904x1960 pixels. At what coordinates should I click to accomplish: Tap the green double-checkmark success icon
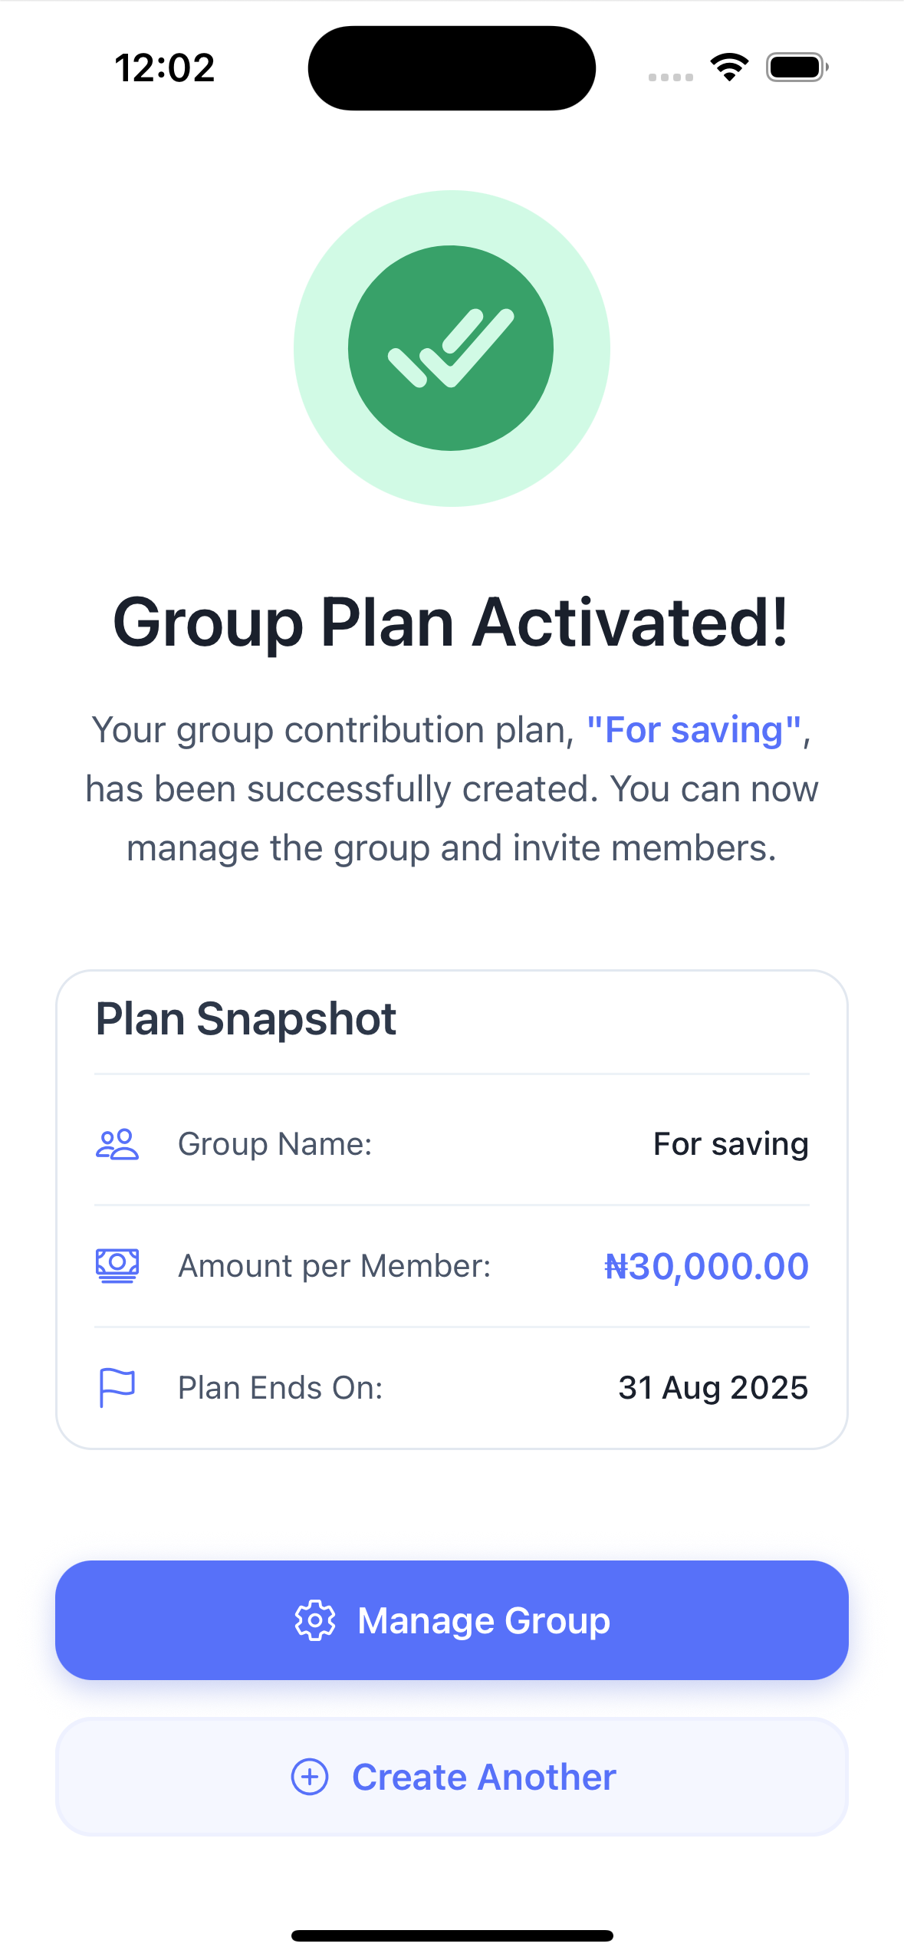click(x=451, y=348)
